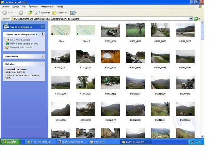Open the Forward history dropdown arrow

[25, 13]
